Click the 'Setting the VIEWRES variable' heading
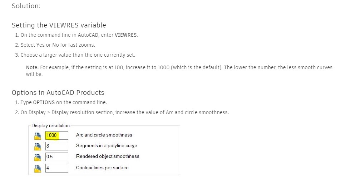 point(59,25)
